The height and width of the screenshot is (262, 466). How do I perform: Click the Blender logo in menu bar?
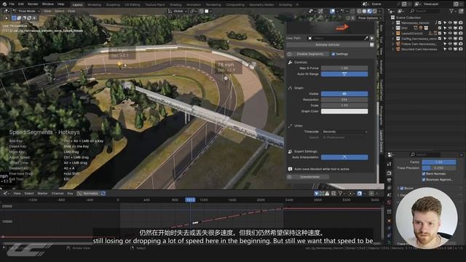(x=4, y=4)
